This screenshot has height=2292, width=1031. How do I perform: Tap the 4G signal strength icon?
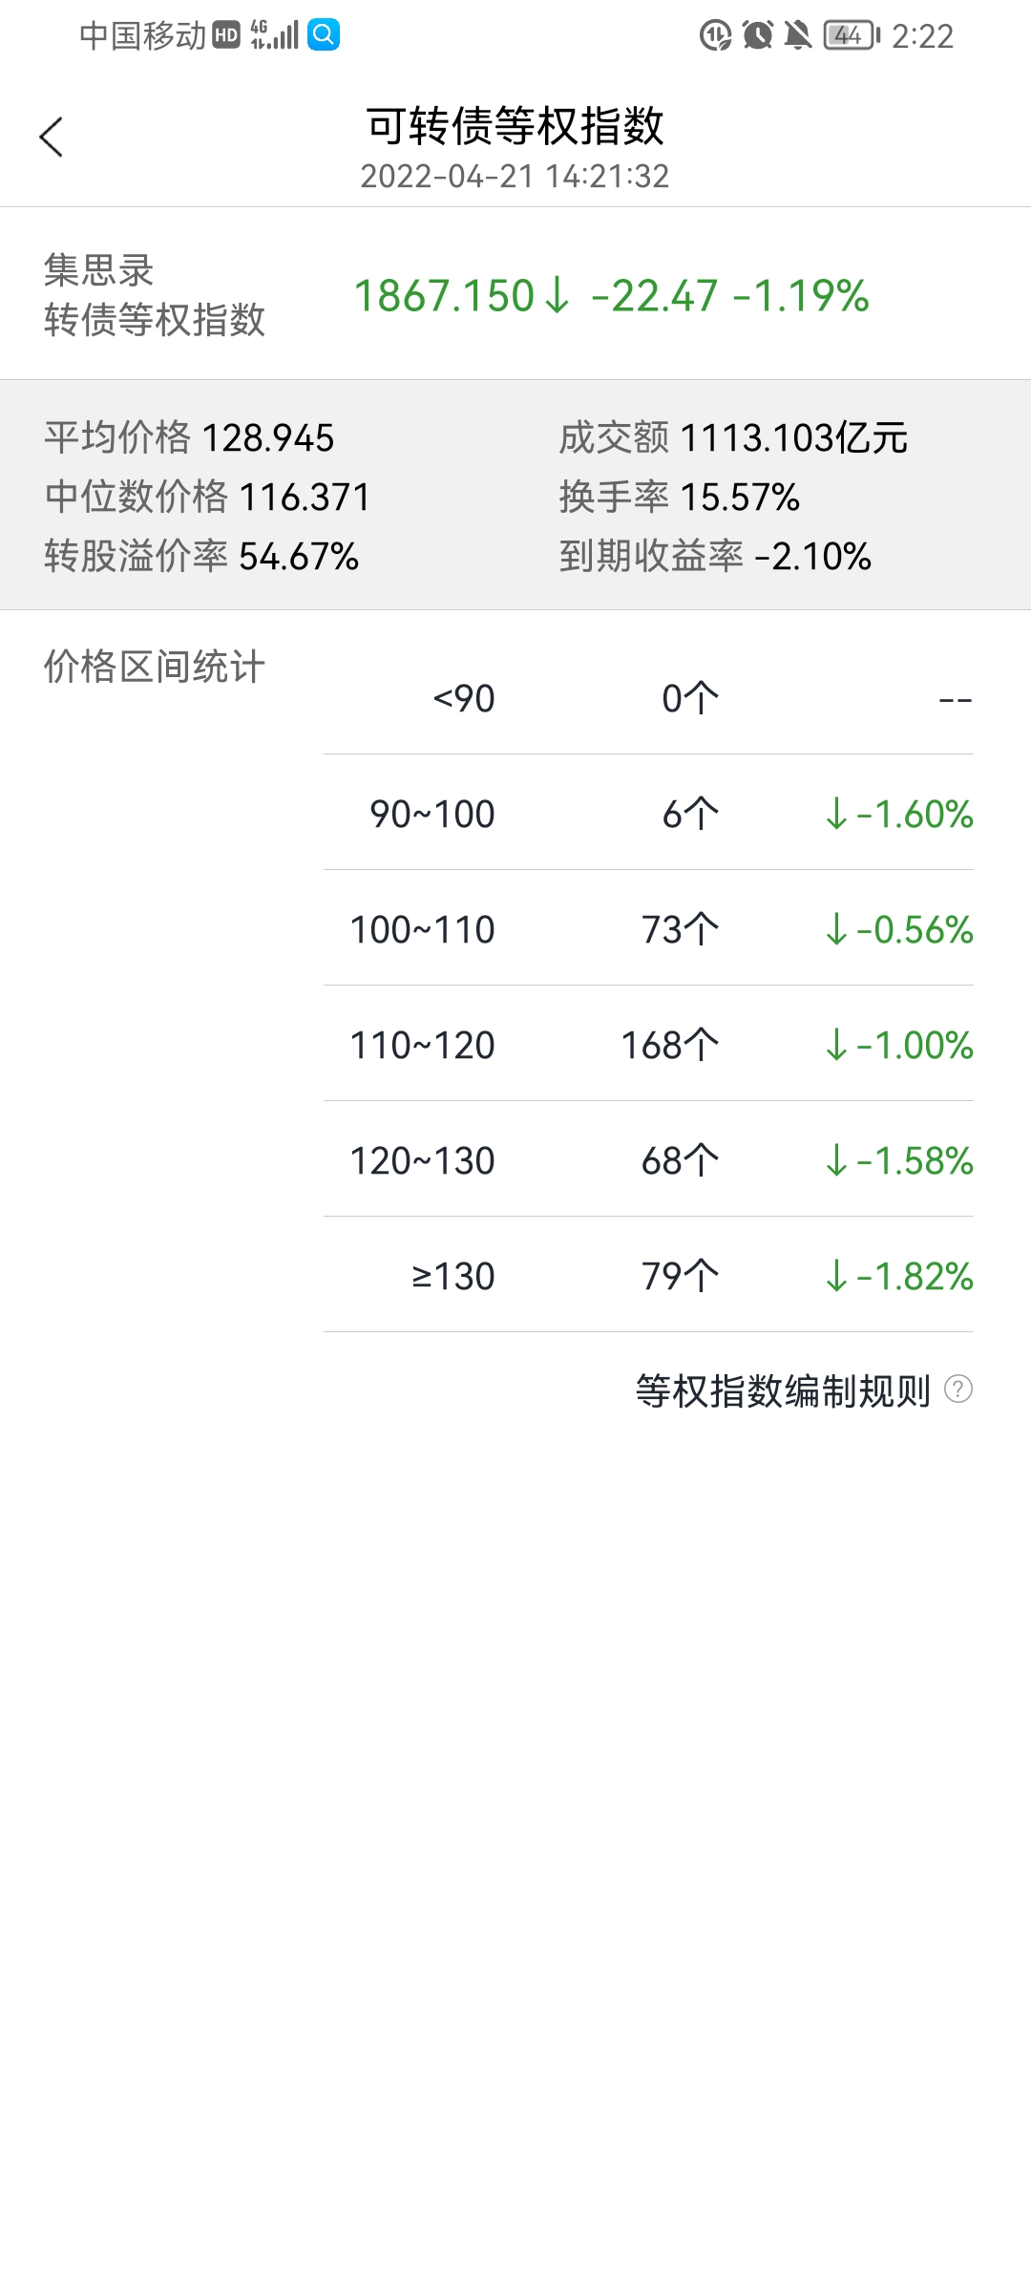pyautogui.click(x=275, y=35)
